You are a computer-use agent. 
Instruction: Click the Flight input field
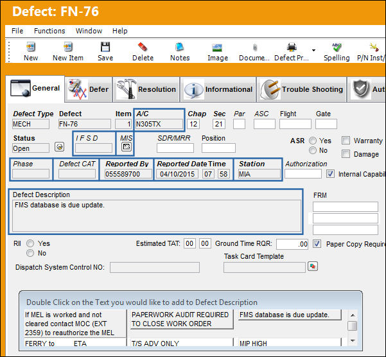295,124
